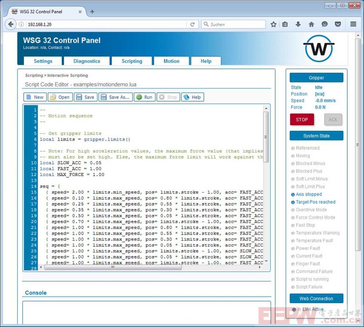Click the -0.0 mm/s speed value
This screenshot has width=364, height=327.
pyautogui.click(x=325, y=100)
